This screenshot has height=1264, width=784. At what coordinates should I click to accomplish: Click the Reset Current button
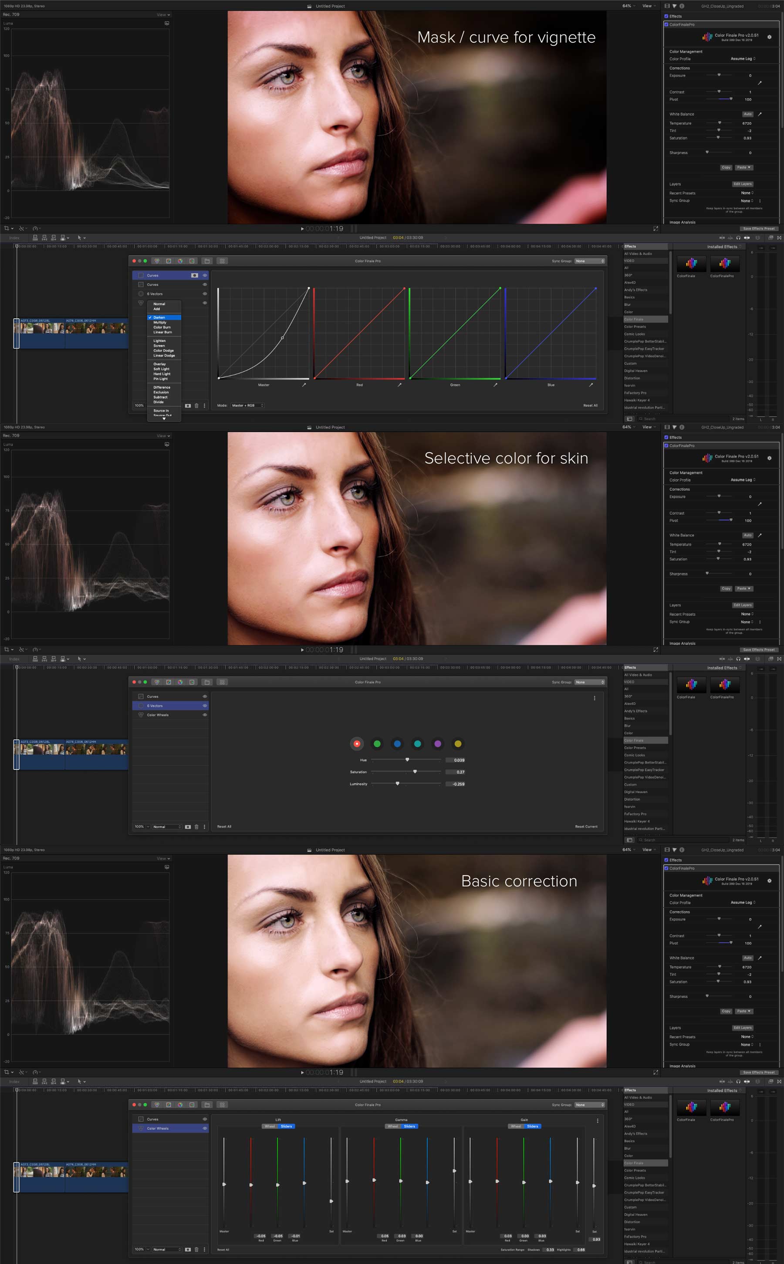(x=586, y=826)
